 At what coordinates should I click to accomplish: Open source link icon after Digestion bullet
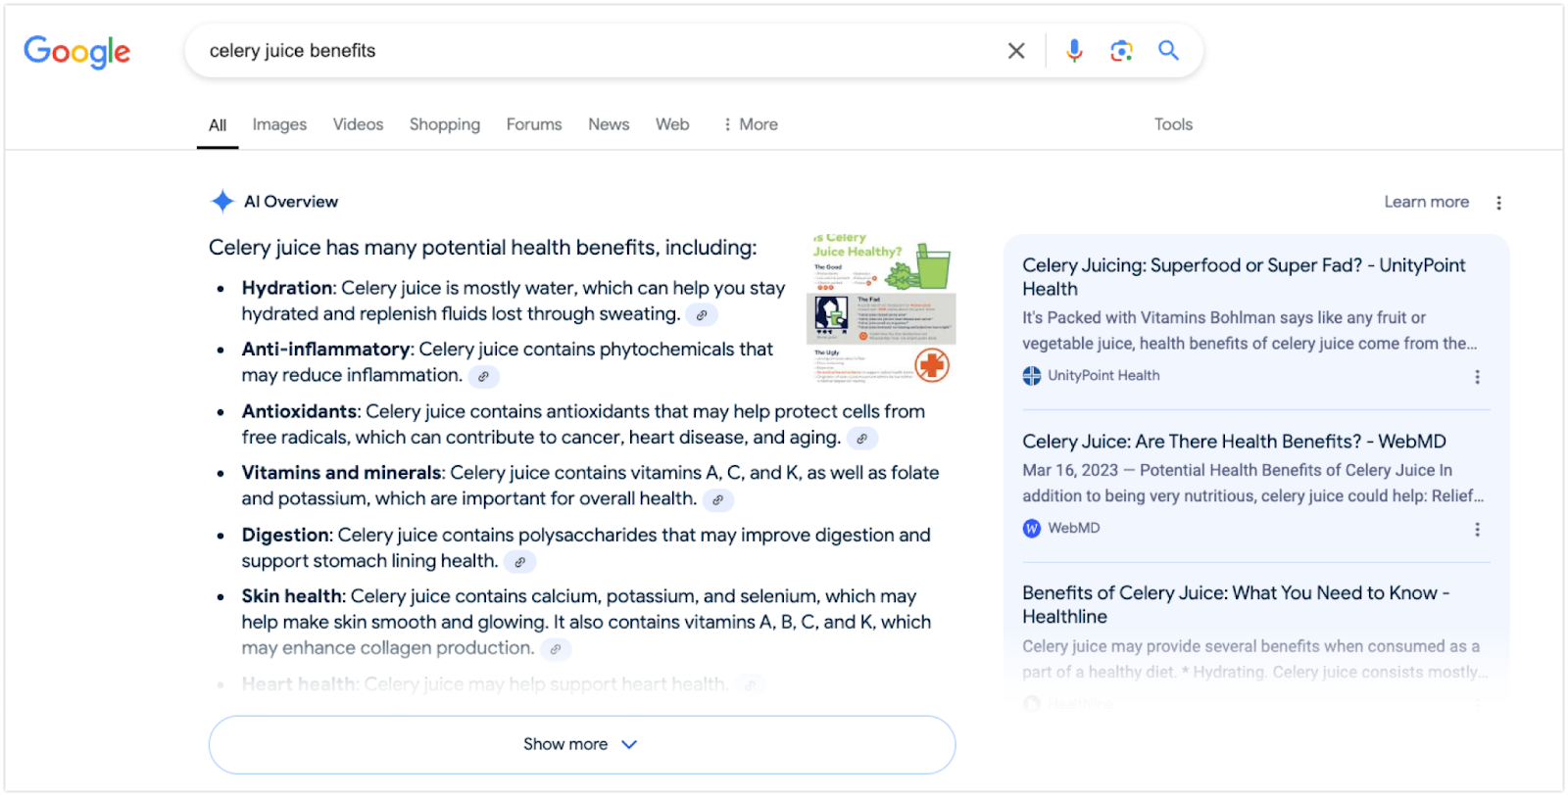tap(520, 562)
